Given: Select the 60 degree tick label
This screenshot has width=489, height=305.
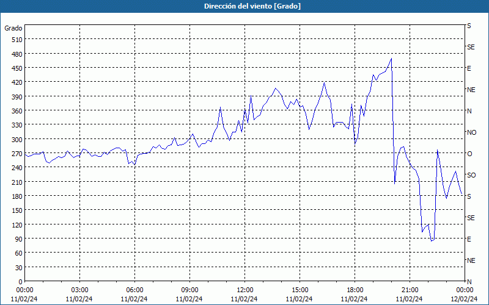Looking at the screenshot, I should 19,253.
